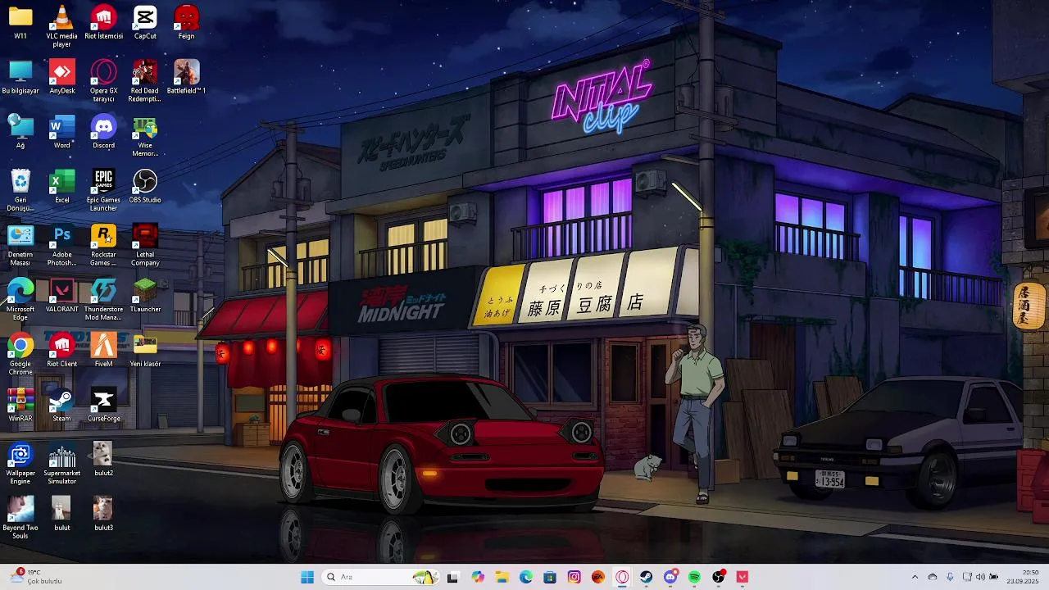Switch to VALORANT on the taskbar
The height and width of the screenshot is (590, 1049).
[x=742, y=577]
